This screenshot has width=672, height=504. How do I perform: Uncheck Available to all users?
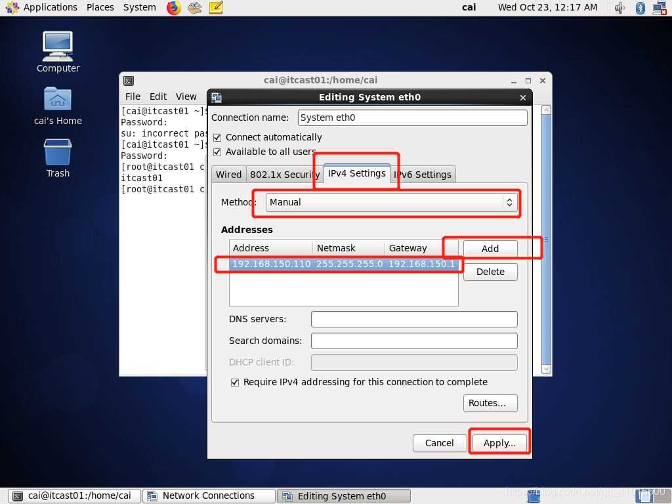(217, 152)
